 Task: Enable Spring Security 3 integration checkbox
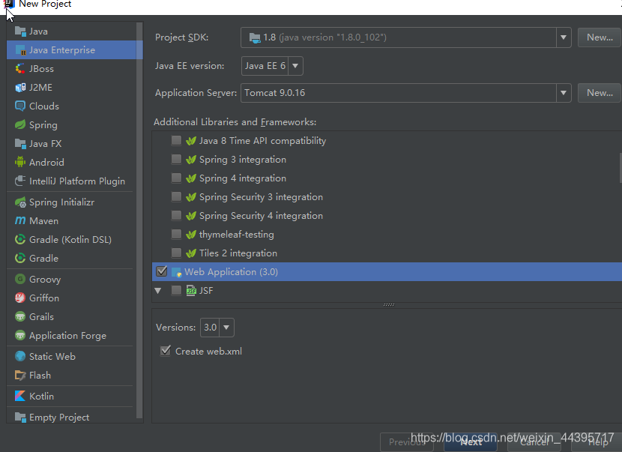[x=176, y=196]
